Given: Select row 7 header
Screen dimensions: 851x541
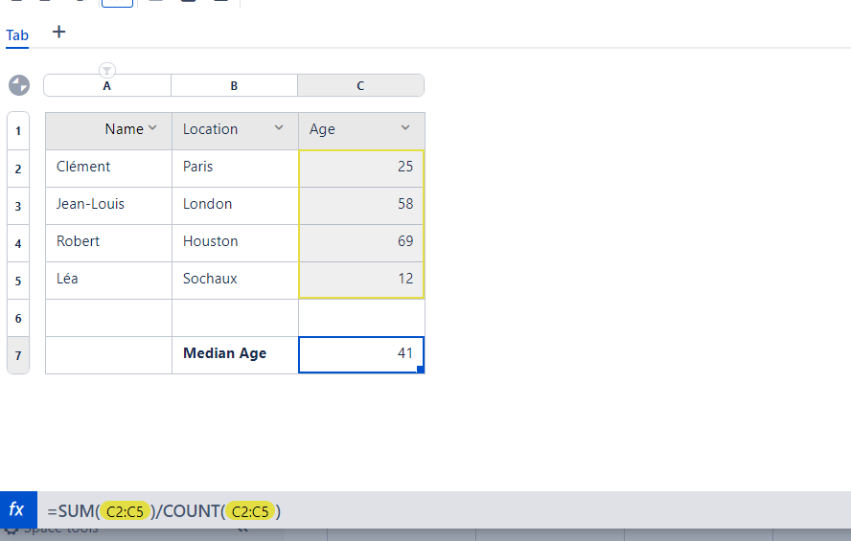Looking at the screenshot, I should [x=18, y=355].
